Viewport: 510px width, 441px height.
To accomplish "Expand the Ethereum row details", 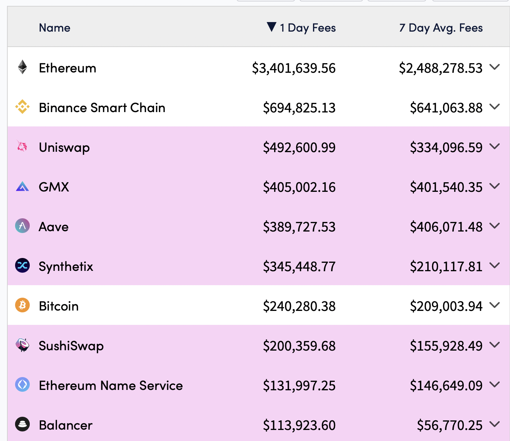I will (x=495, y=67).
